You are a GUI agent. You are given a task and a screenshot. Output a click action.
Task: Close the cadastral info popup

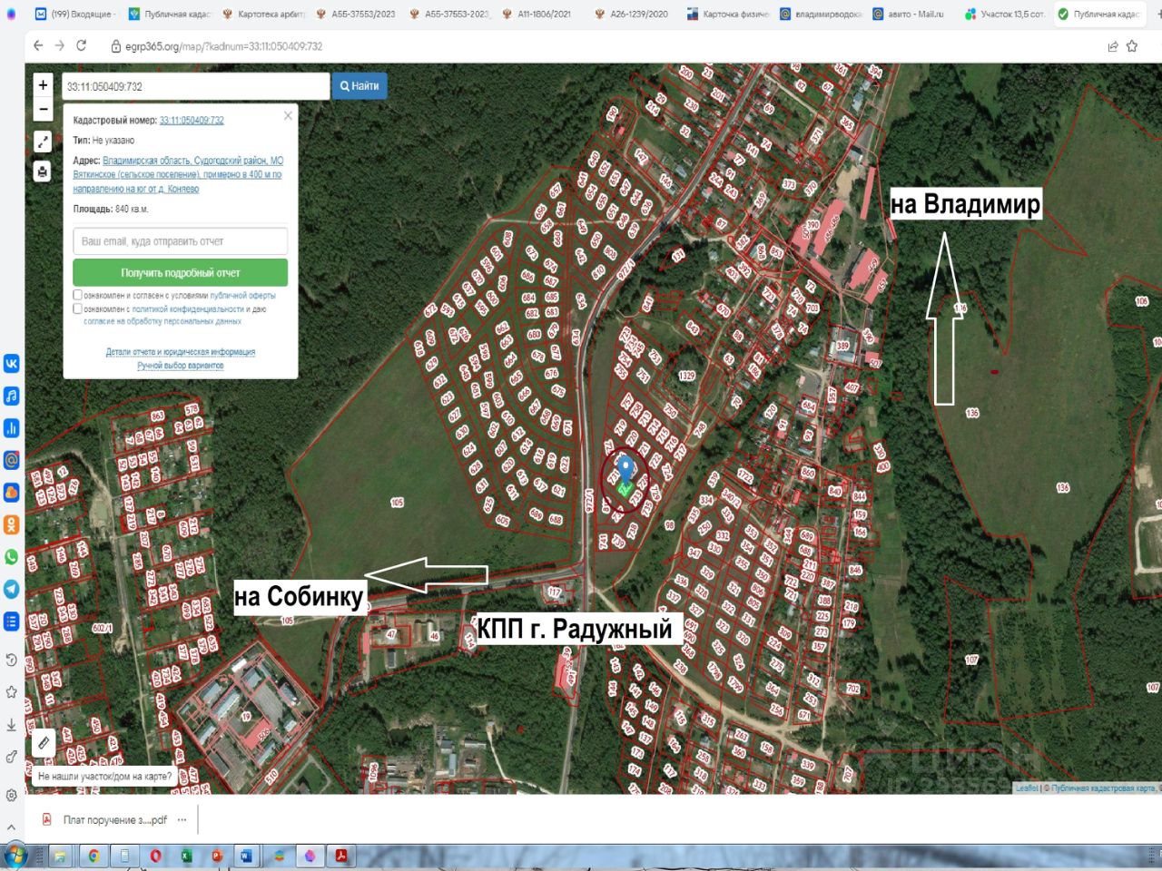(288, 115)
